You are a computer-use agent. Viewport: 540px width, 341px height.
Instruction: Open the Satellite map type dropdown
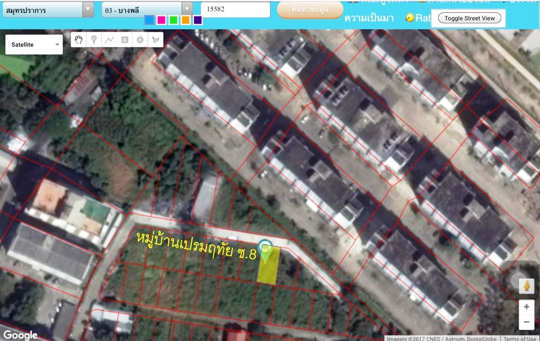34,44
